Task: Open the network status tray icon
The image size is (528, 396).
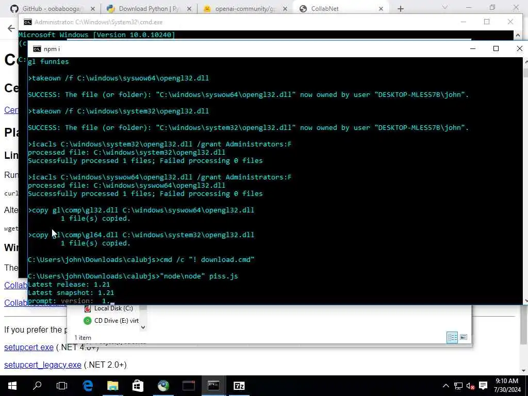Action: point(458,386)
